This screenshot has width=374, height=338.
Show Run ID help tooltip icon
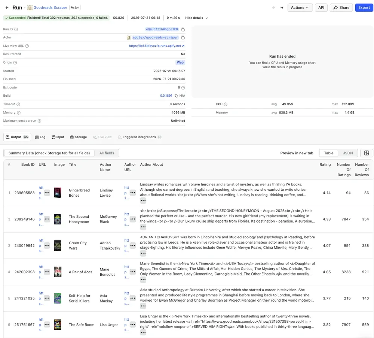coord(16,29)
